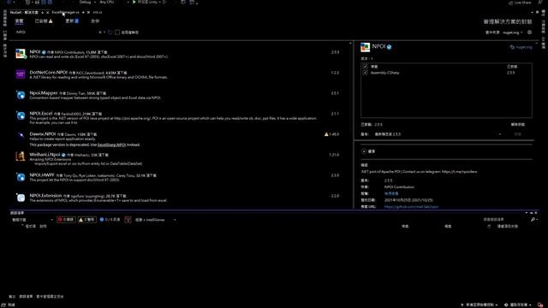
Task: Open the search box history dropdown arrow
Action: (104, 33)
